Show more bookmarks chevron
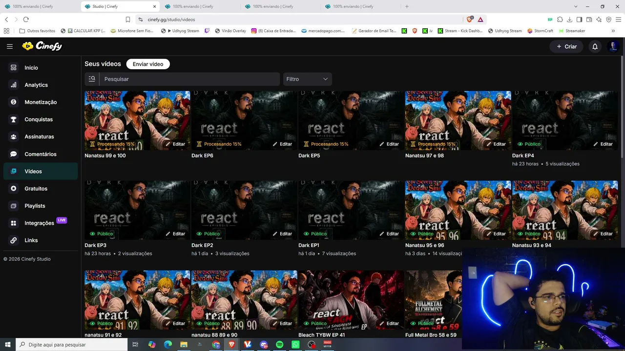 [x=613, y=31]
